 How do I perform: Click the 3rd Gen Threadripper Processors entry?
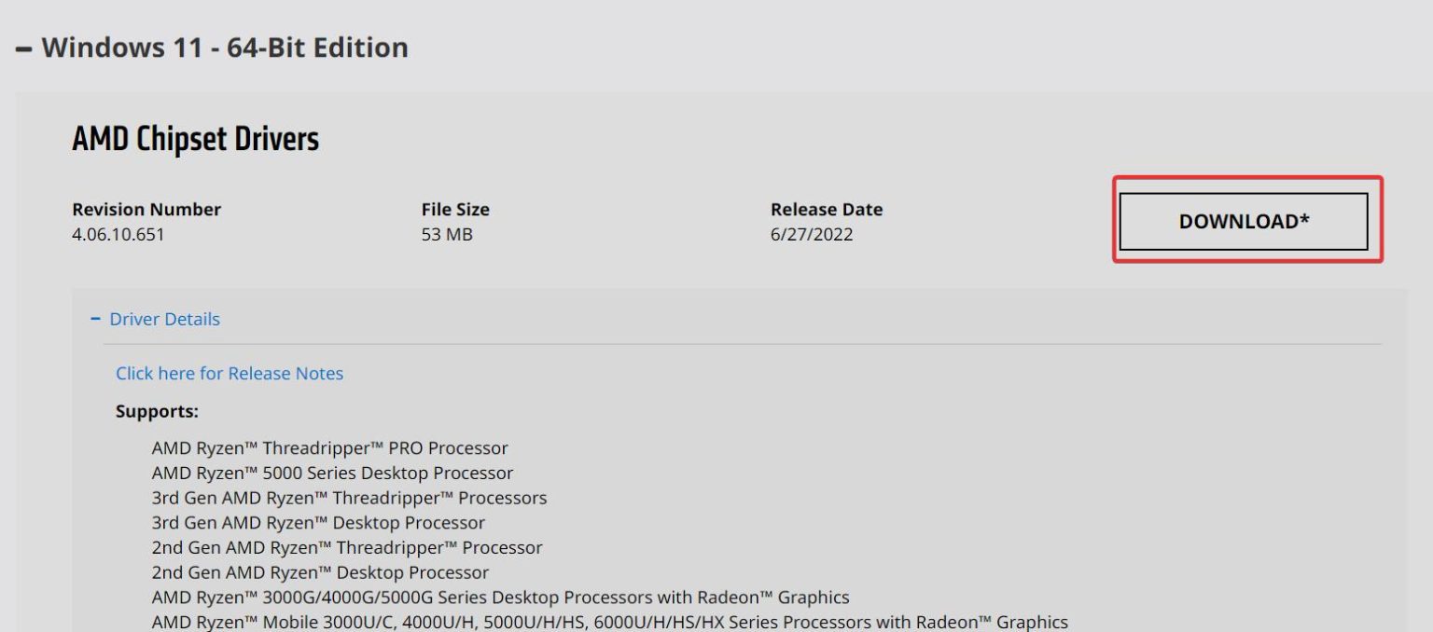[349, 498]
